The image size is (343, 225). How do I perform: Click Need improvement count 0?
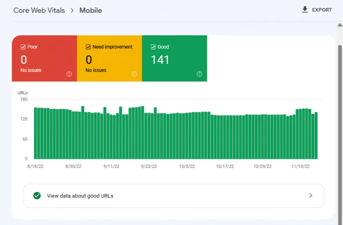[x=89, y=60]
